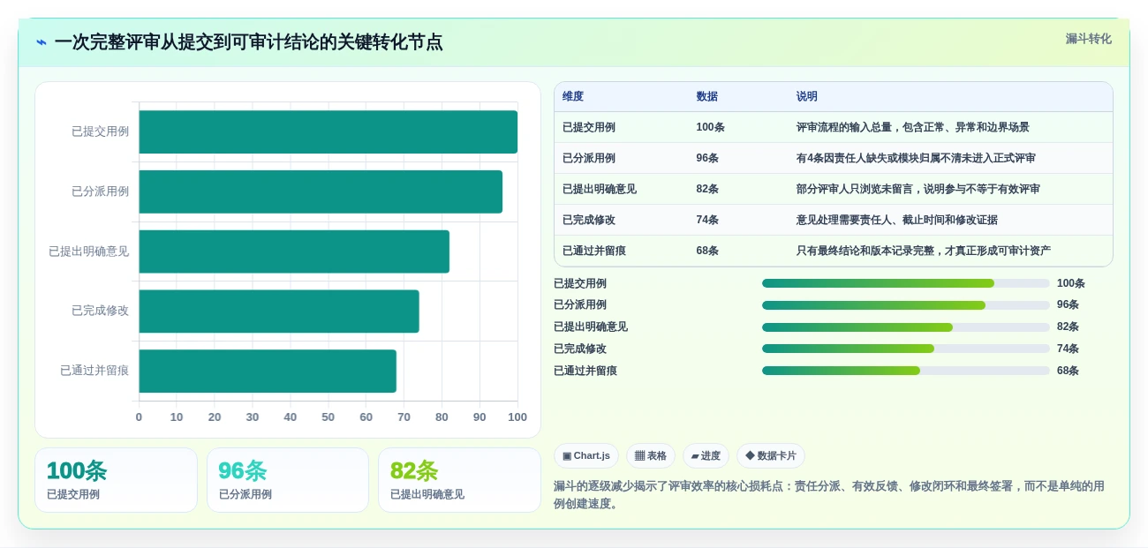This screenshot has height=548, width=1148.
Task: Click the 100条 cell in table
Action: [x=711, y=127]
